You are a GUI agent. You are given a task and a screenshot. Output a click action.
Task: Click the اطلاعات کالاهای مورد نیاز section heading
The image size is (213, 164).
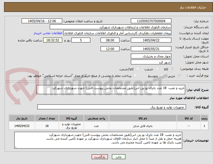coord(189,98)
